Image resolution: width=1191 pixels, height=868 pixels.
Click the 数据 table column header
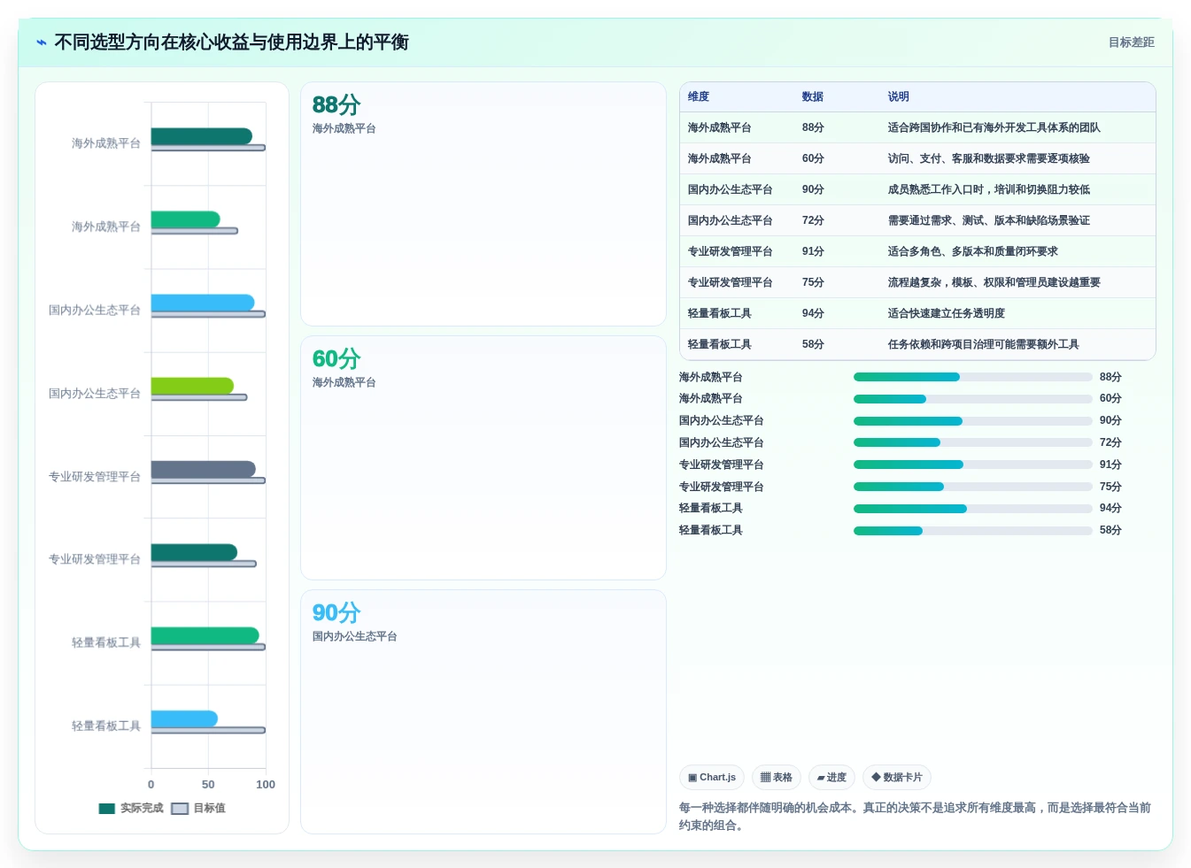coord(813,97)
